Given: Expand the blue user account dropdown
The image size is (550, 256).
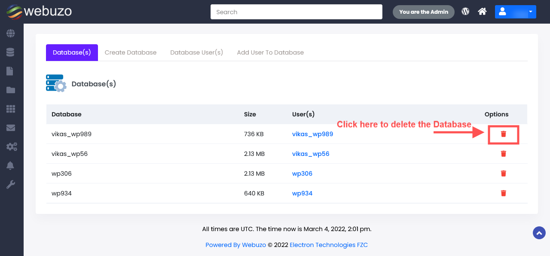Looking at the screenshot, I should click(x=515, y=12).
